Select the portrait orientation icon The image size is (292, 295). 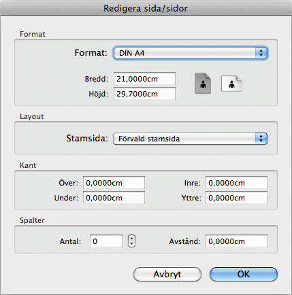tap(203, 84)
